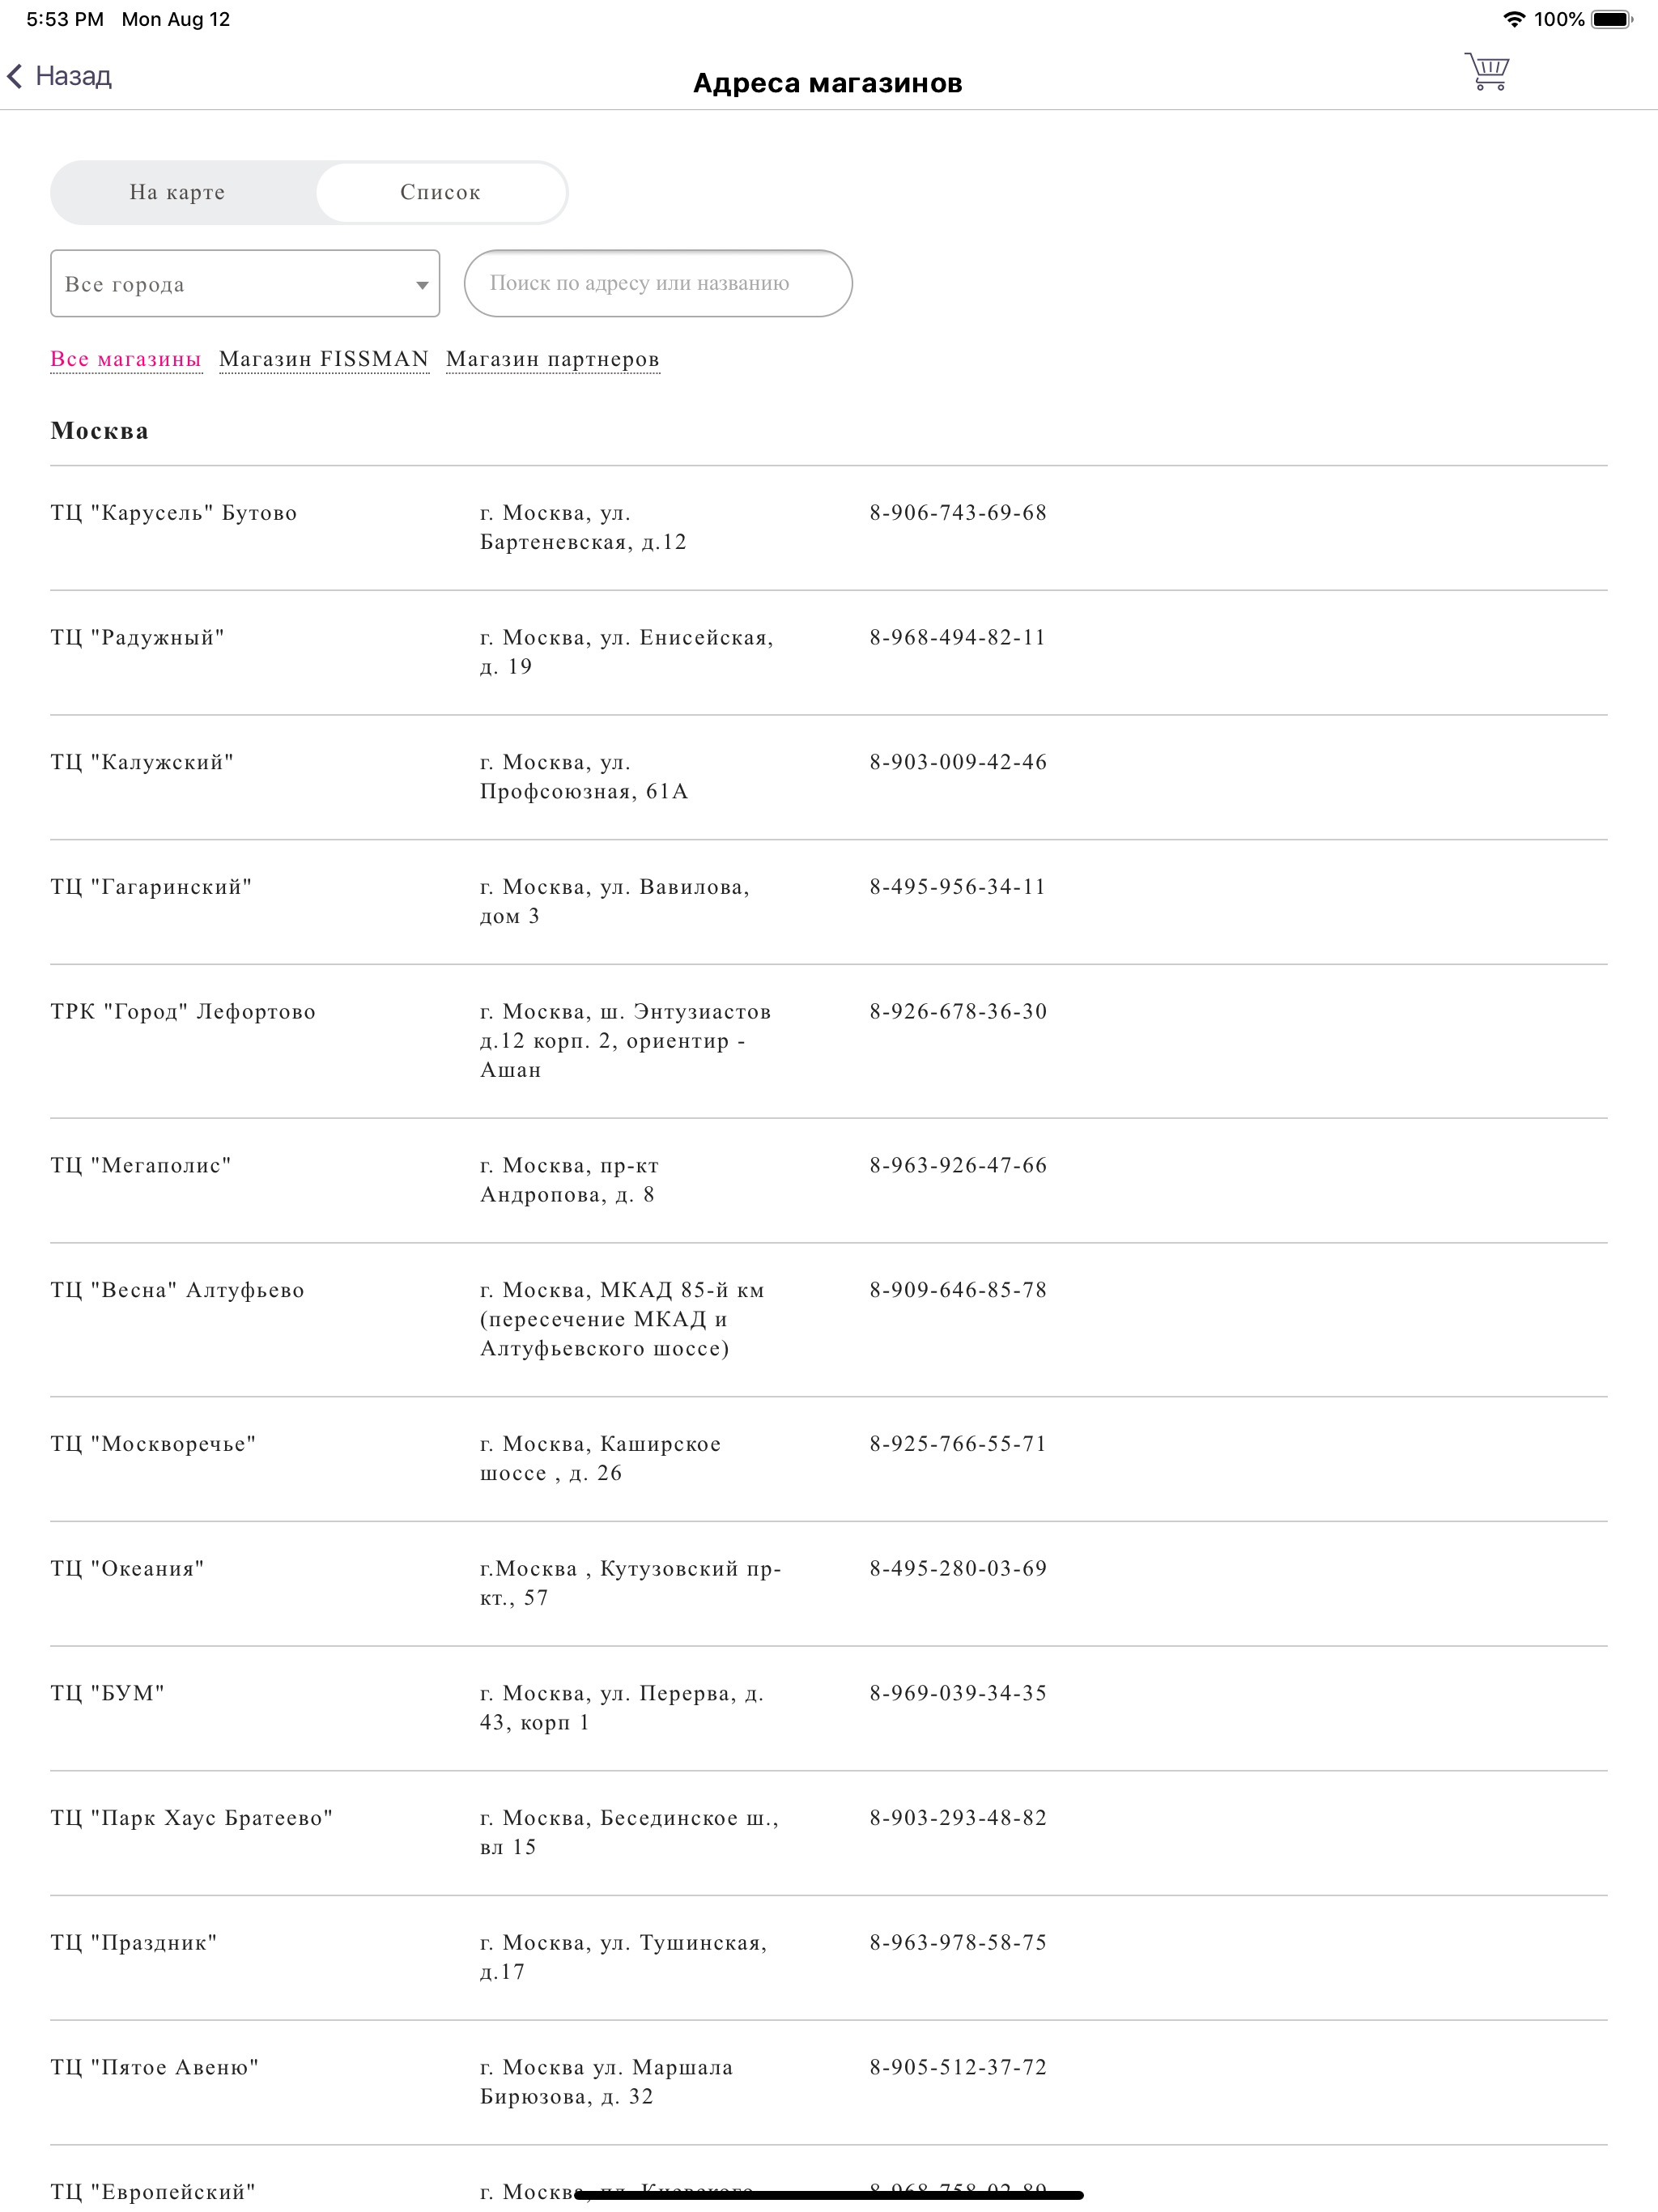Image resolution: width=1658 pixels, height=2212 pixels.
Task: Open ТЦ "Океания" store entry
Action: [127, 1568]
